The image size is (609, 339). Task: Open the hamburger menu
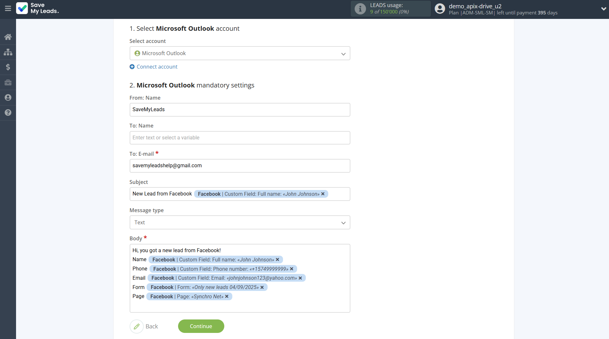(x=8, y=8)
